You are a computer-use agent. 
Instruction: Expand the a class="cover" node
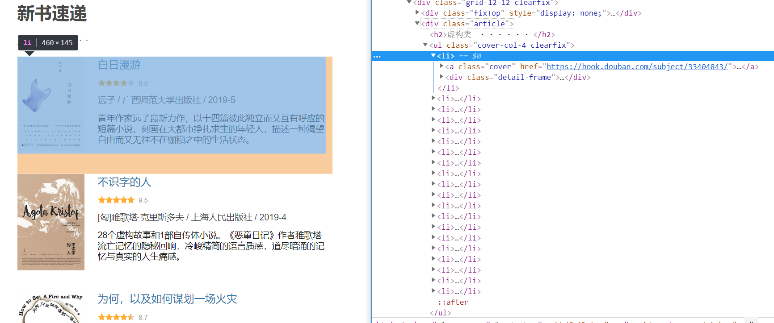coord(441,66)
